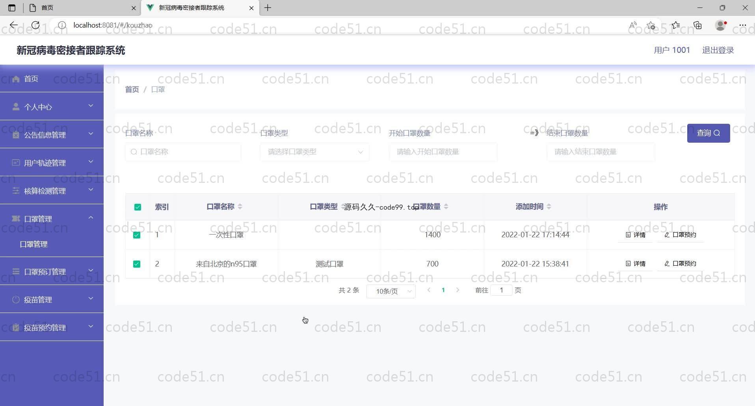This screenshot has width=755, height=406.
Task: Click the icon beside 口罩管理 menu
Action: tap(16, 219)
